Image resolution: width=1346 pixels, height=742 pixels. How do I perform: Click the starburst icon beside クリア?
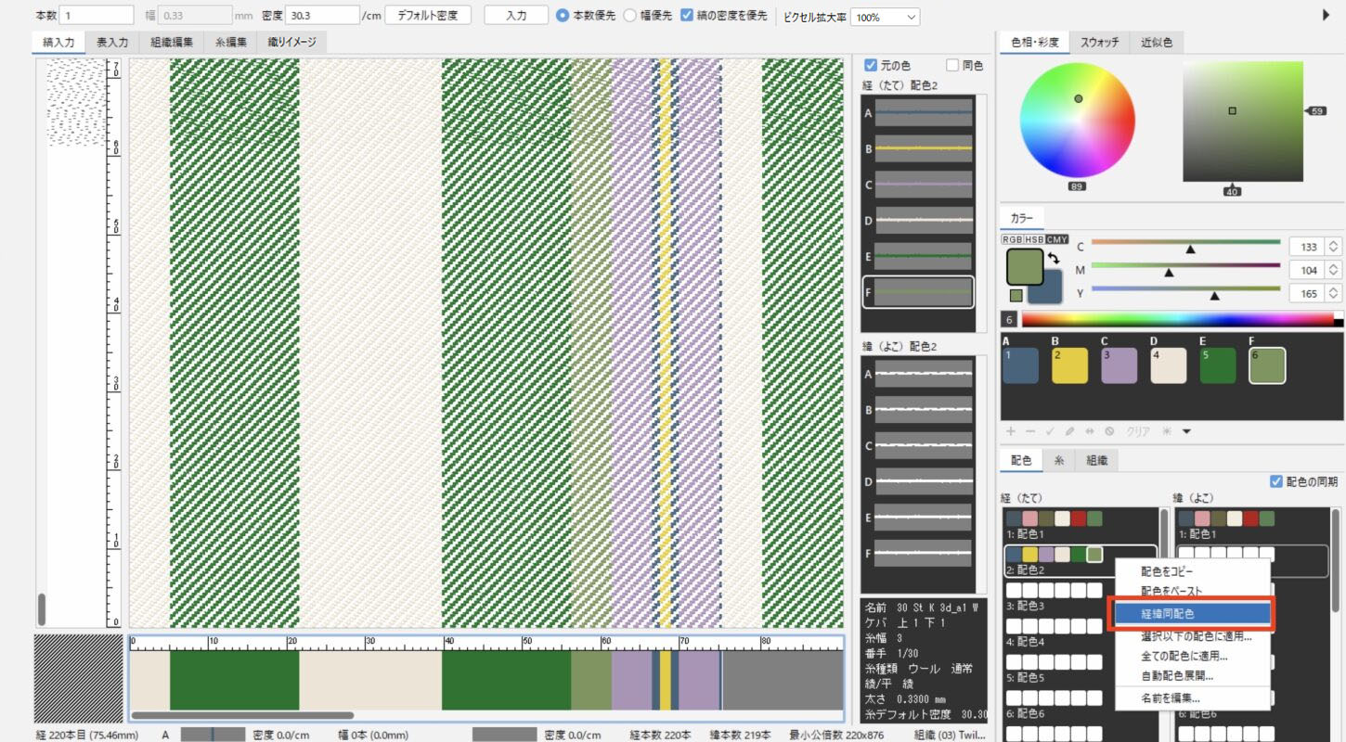[x=1167, y=431]
